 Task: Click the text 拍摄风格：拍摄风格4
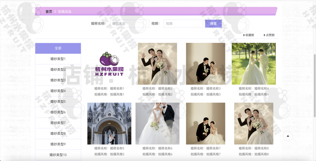click(254, 94)
